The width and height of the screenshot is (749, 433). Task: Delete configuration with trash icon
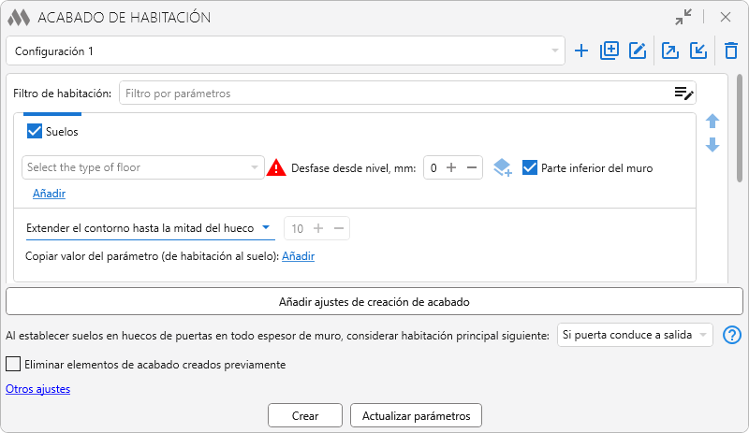click(731, 51)
